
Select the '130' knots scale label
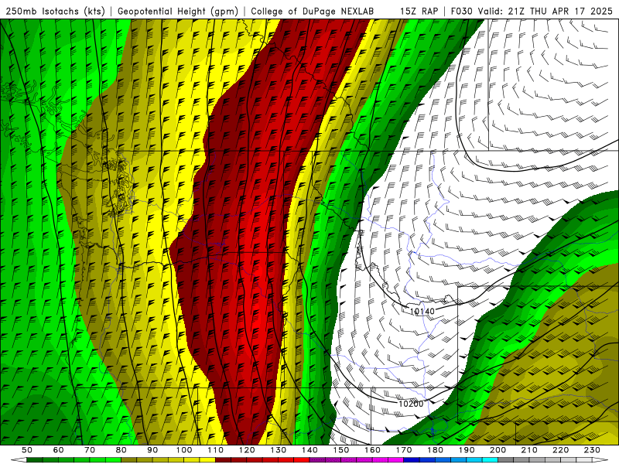279,450
